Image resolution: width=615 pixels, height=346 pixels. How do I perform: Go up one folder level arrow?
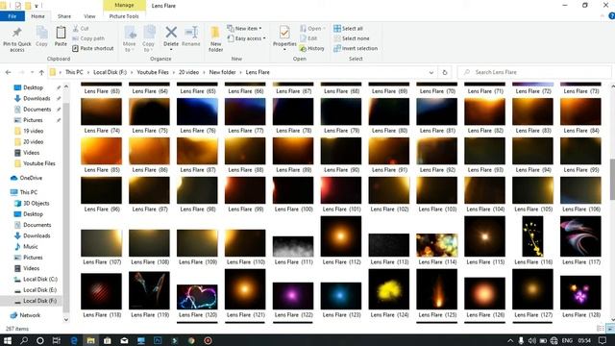point(41,72)
